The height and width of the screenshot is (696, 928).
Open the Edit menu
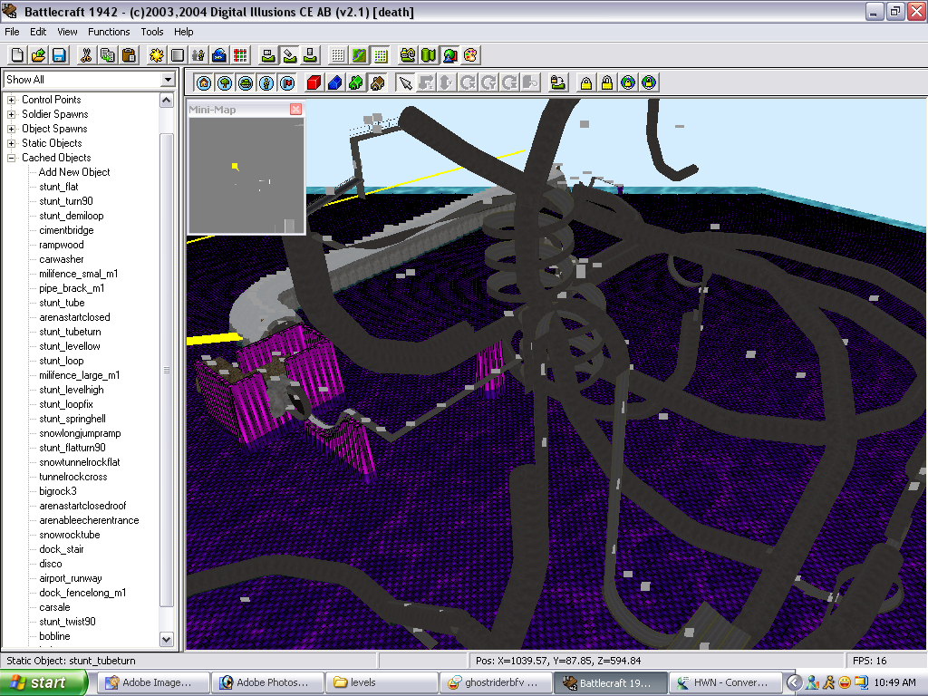[x=38, y=32]
